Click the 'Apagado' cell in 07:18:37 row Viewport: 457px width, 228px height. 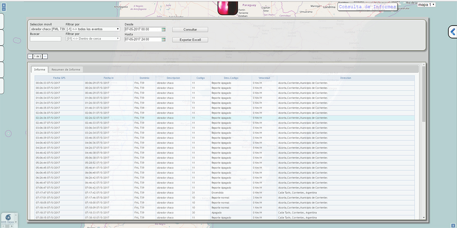click(x=231, y=213)
